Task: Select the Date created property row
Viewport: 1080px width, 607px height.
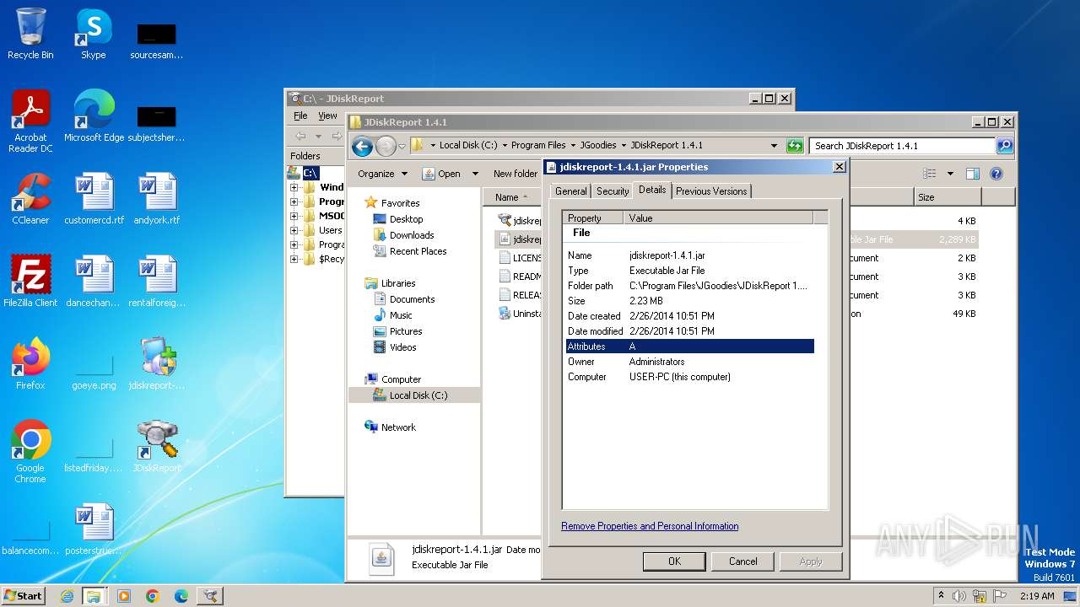Action: click(x=688, y=316)
